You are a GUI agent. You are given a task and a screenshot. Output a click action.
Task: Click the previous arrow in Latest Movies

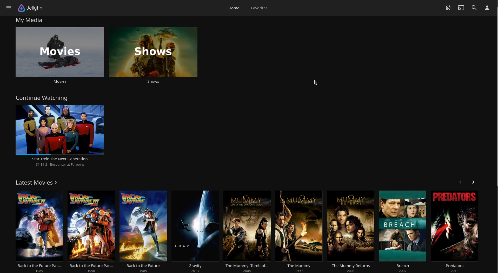460,182
